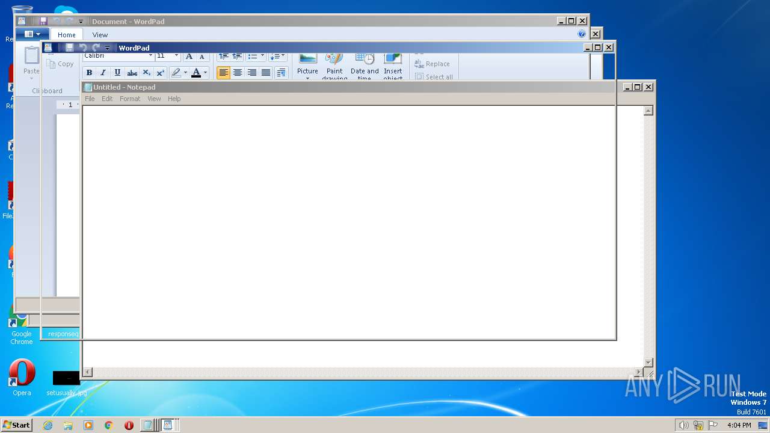
Task: Click the Decrease indent icon
Action: click(223, 57)
